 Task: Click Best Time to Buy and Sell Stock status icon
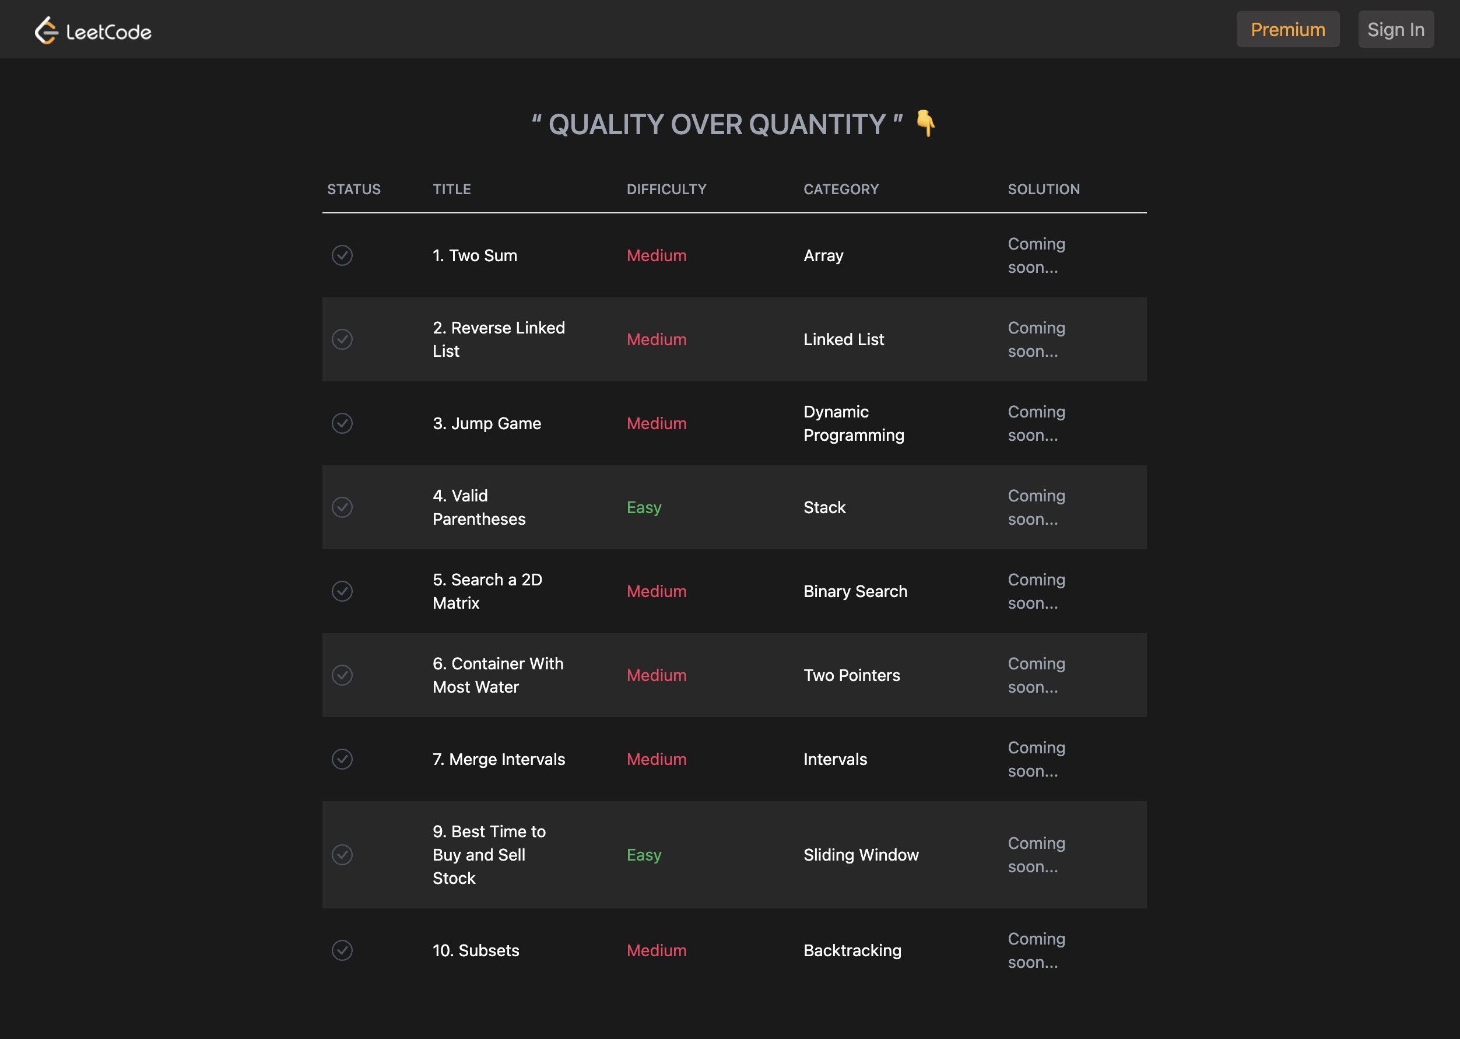coord(342,855)
